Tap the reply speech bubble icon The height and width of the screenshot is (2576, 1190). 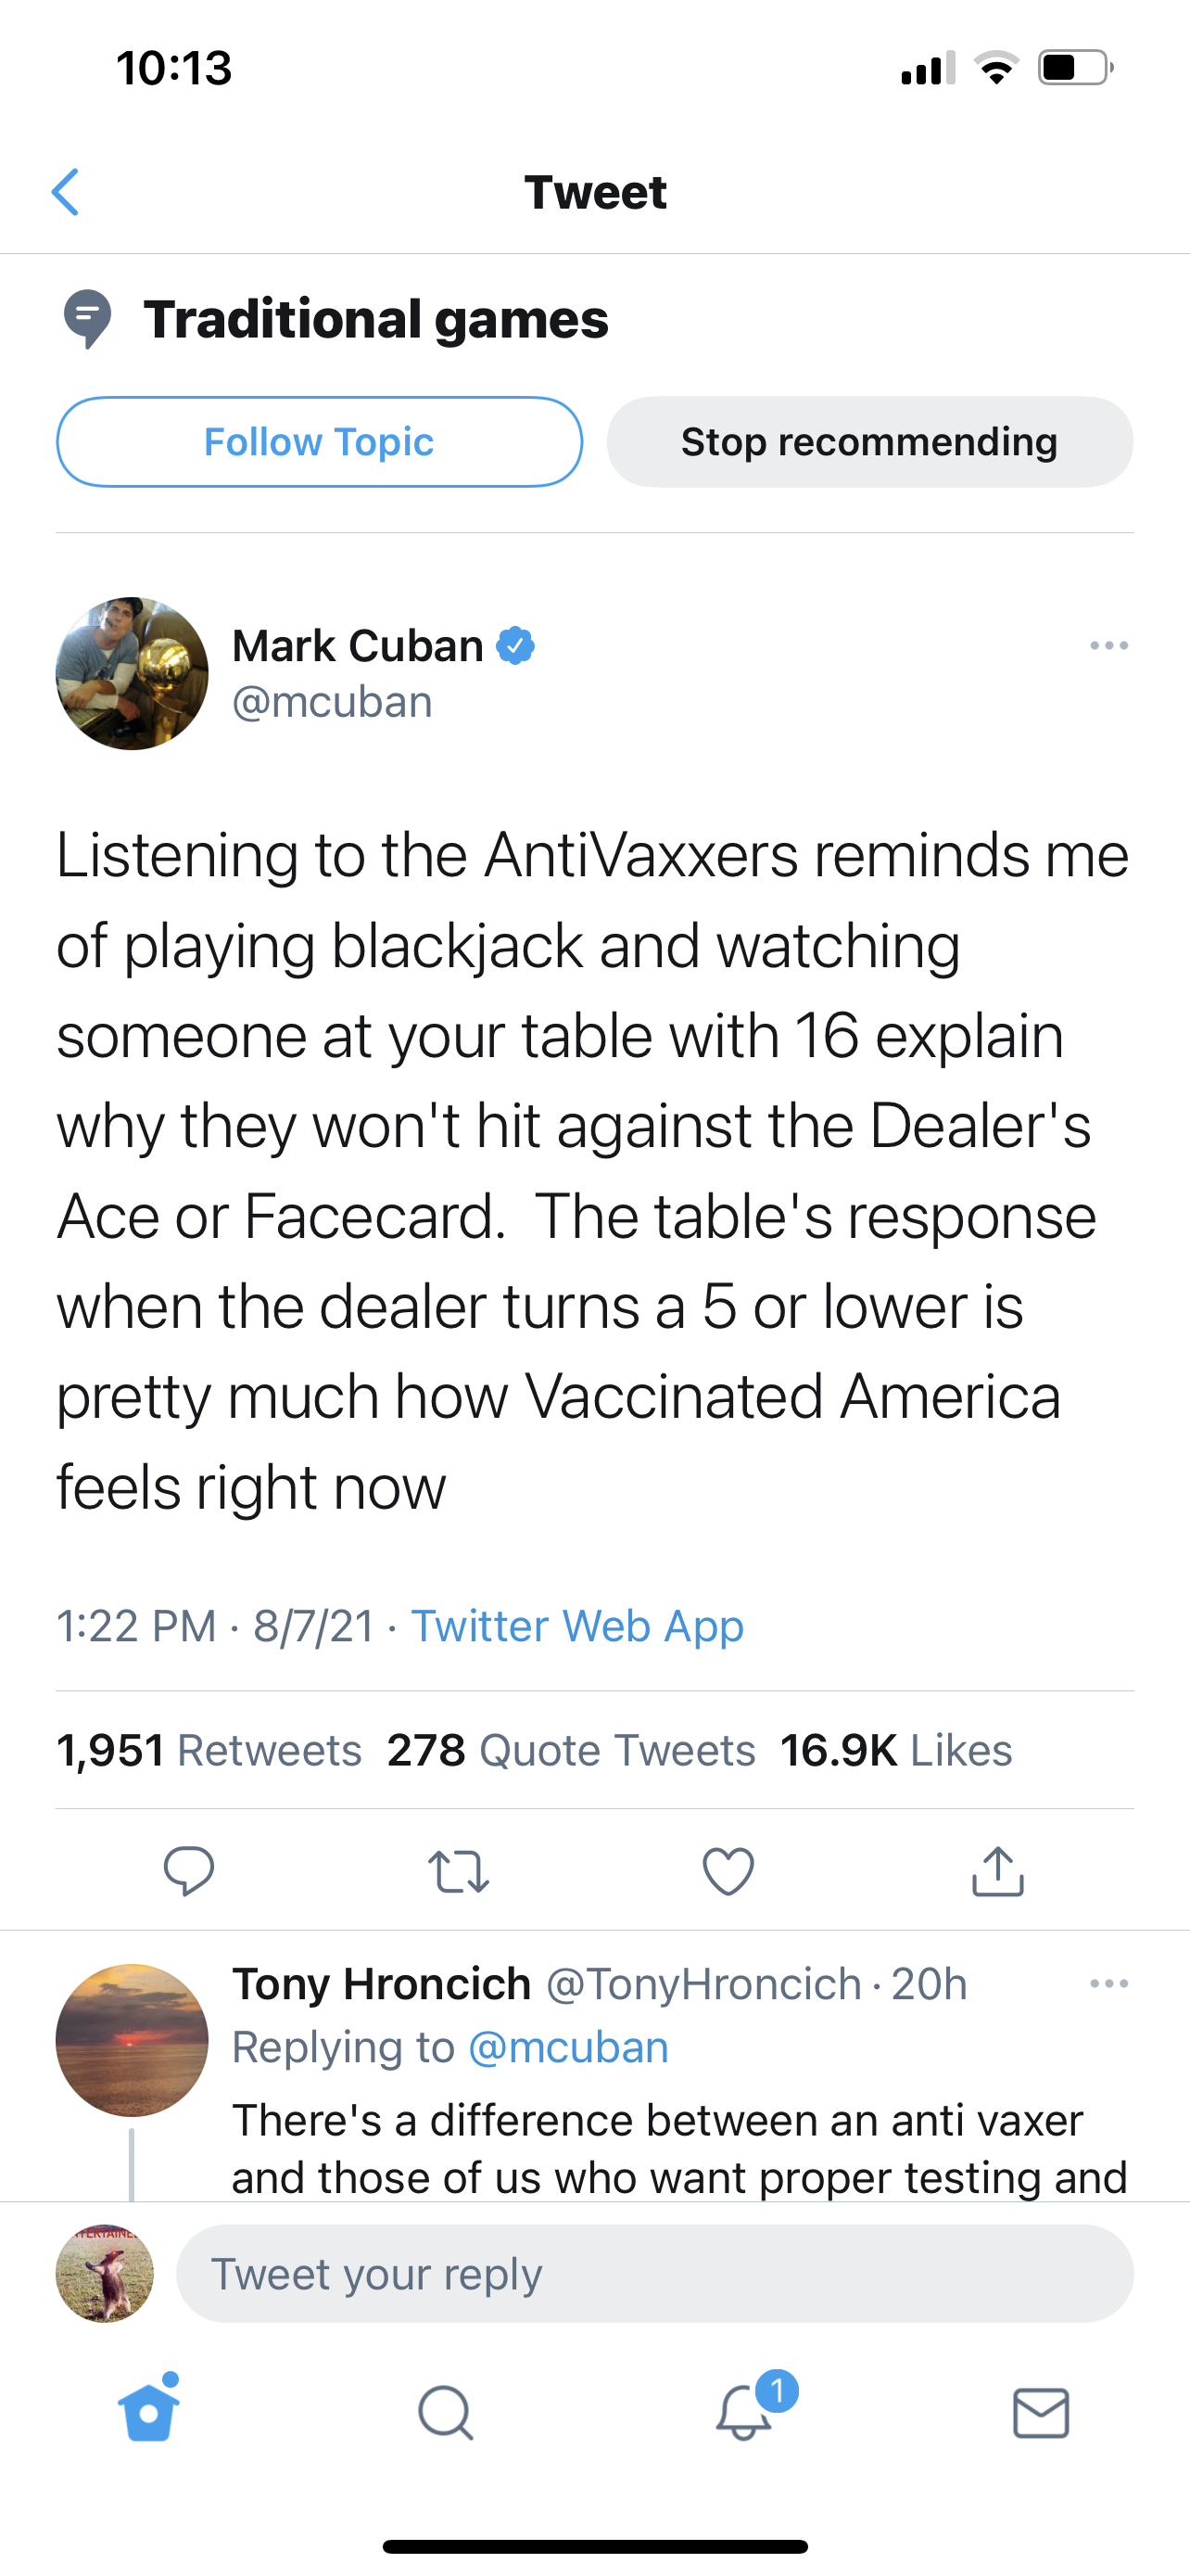coord(188,1870)
